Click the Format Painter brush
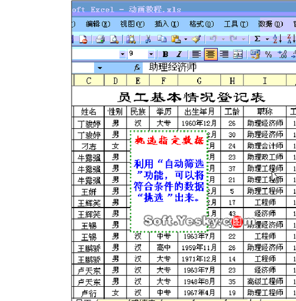Image resolution: width=296 pixels, height=301 pixels. coord(197,39)
